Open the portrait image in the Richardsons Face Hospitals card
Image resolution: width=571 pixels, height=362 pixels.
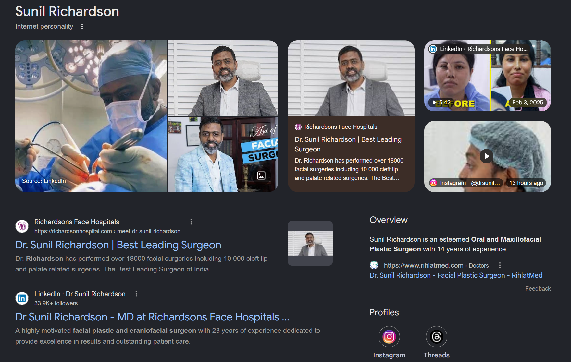351,78
